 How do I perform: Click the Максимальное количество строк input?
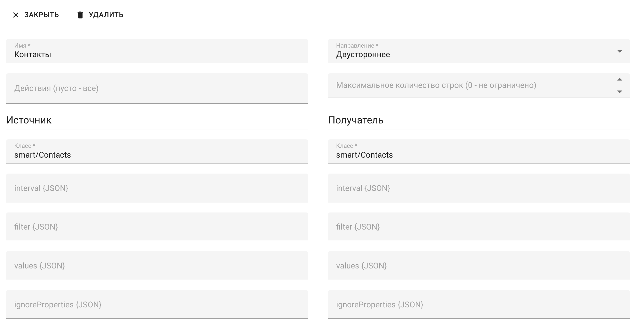[x=470, y=85]
